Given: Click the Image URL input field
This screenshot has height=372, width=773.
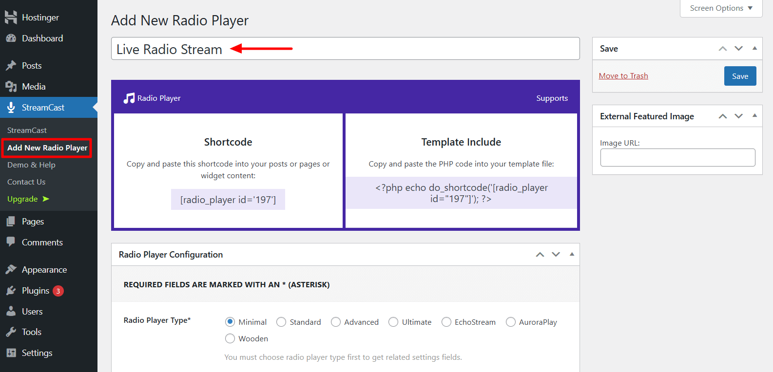Looking at the screenshot, I should coord(677,157).
